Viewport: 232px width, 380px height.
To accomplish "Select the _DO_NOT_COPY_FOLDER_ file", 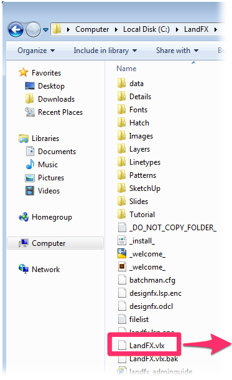I will coord(173,228).
